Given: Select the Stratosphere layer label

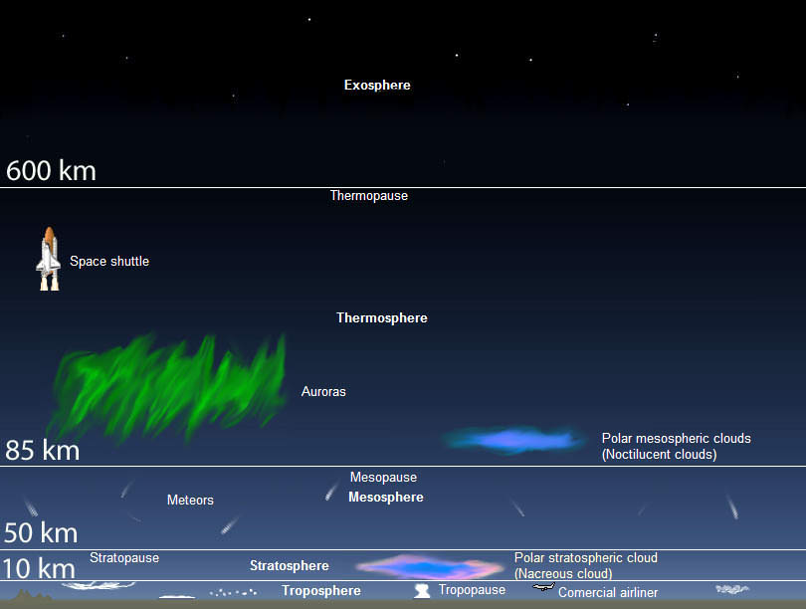Looking at the screenshot, I should (x=289, y=566).
